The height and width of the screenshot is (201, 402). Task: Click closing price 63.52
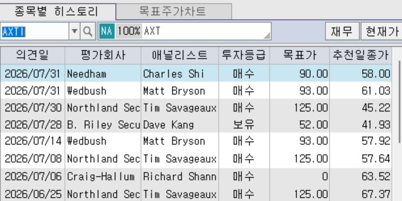pyautogui.click(x=376, y=176)
